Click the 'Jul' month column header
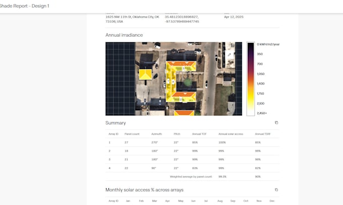Viewport: 343px width, 205px height. (x=206, y=201)
